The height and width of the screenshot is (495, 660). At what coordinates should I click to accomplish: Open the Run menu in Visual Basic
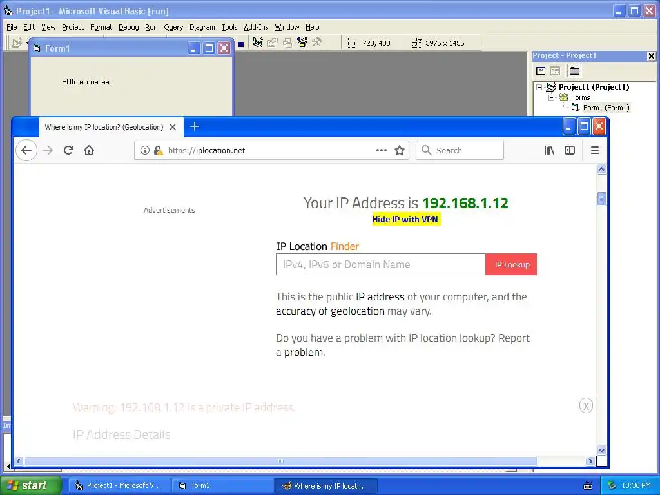[x=151, y=27]
